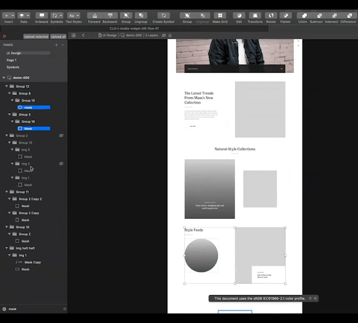Select the Mask Copy layer

(33, 262)
